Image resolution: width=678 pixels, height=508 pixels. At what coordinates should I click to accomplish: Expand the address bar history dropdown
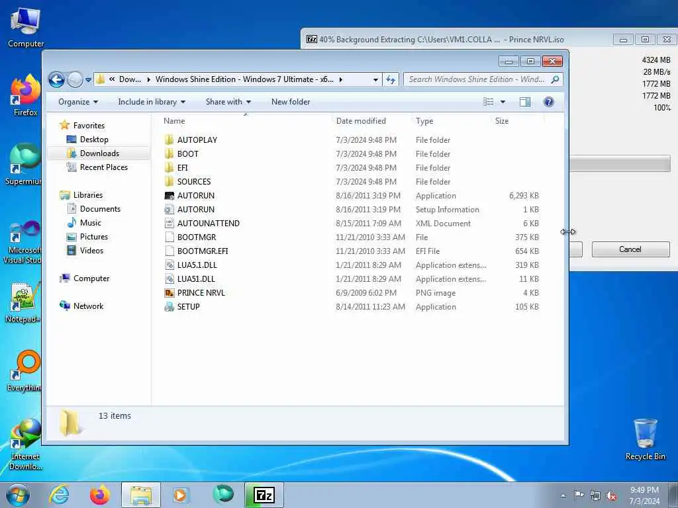pyautogui.click(x=375, y=79)
